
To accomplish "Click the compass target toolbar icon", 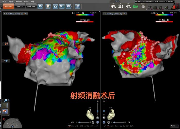I will coord(48,6).
